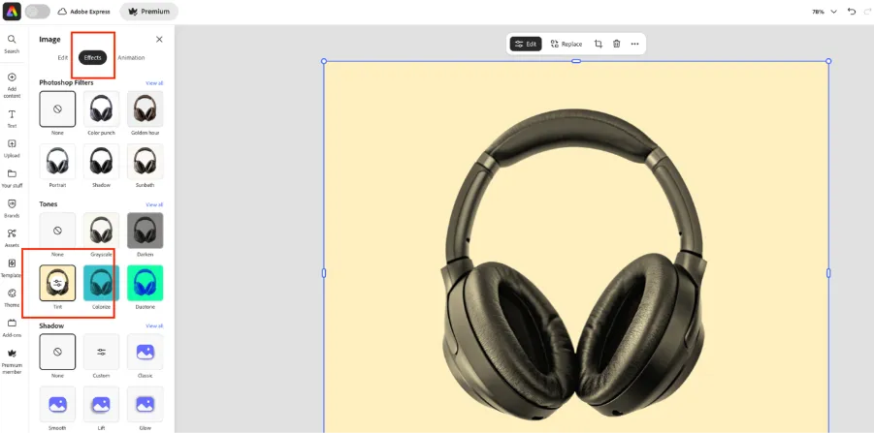Apply the Lift shadow
Image resolution: width=874 pixels, height=433 pixels.
point(102,404)
